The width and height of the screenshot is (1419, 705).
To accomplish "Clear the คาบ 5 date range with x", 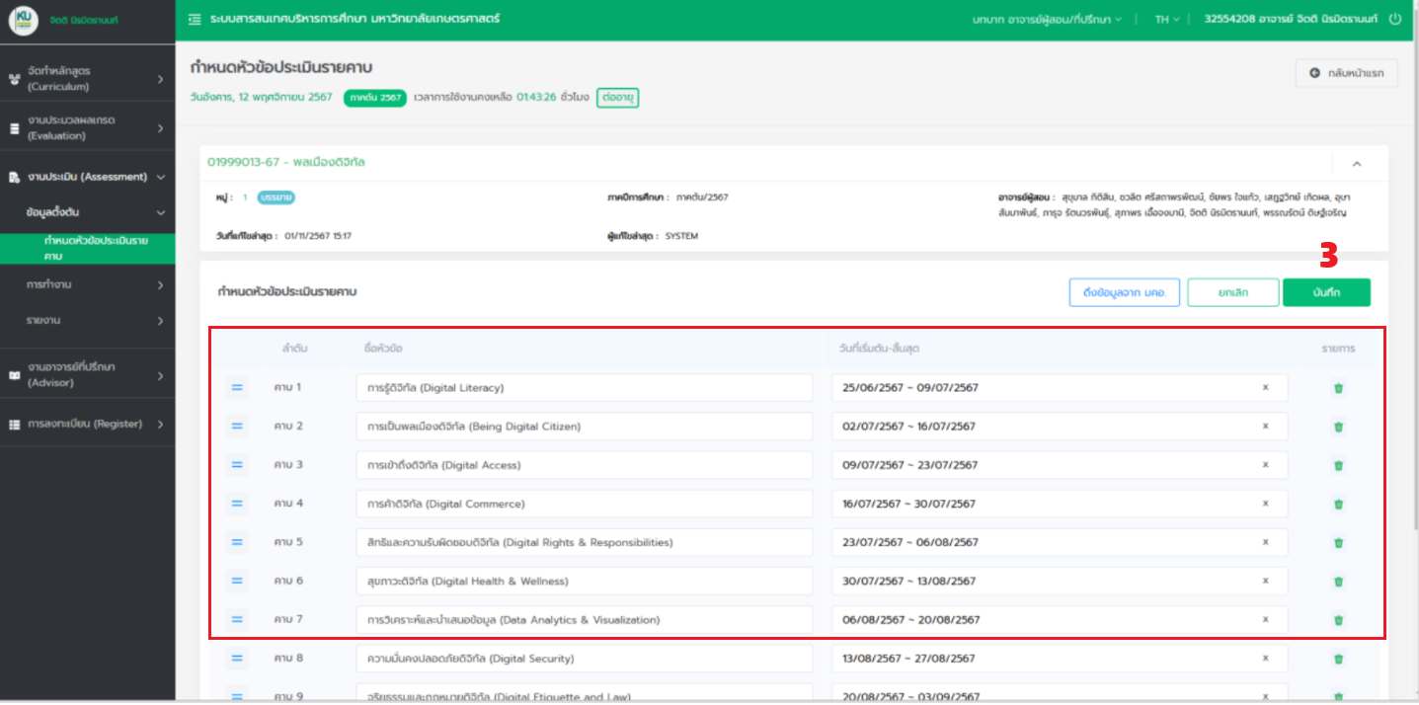I will [1265, 542].
